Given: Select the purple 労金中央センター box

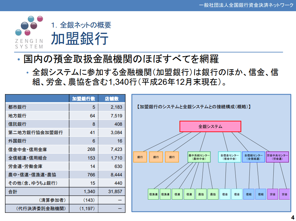Looking at the screenshot, I should pyautogui.click(x=277, y=157).
